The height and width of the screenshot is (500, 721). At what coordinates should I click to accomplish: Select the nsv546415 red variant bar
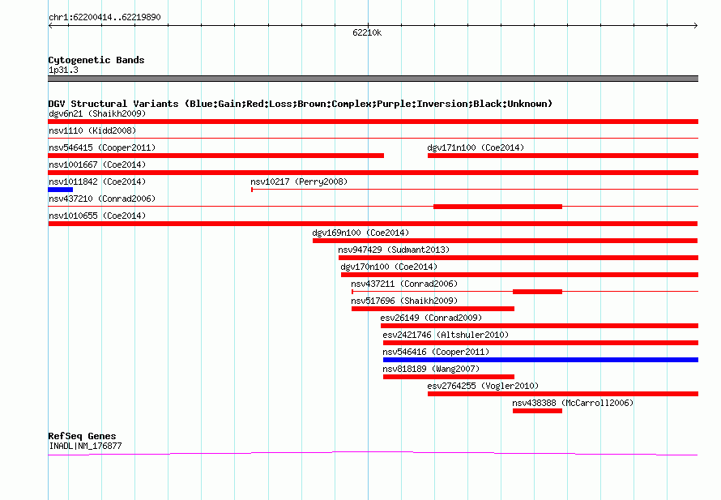(215, 156)
